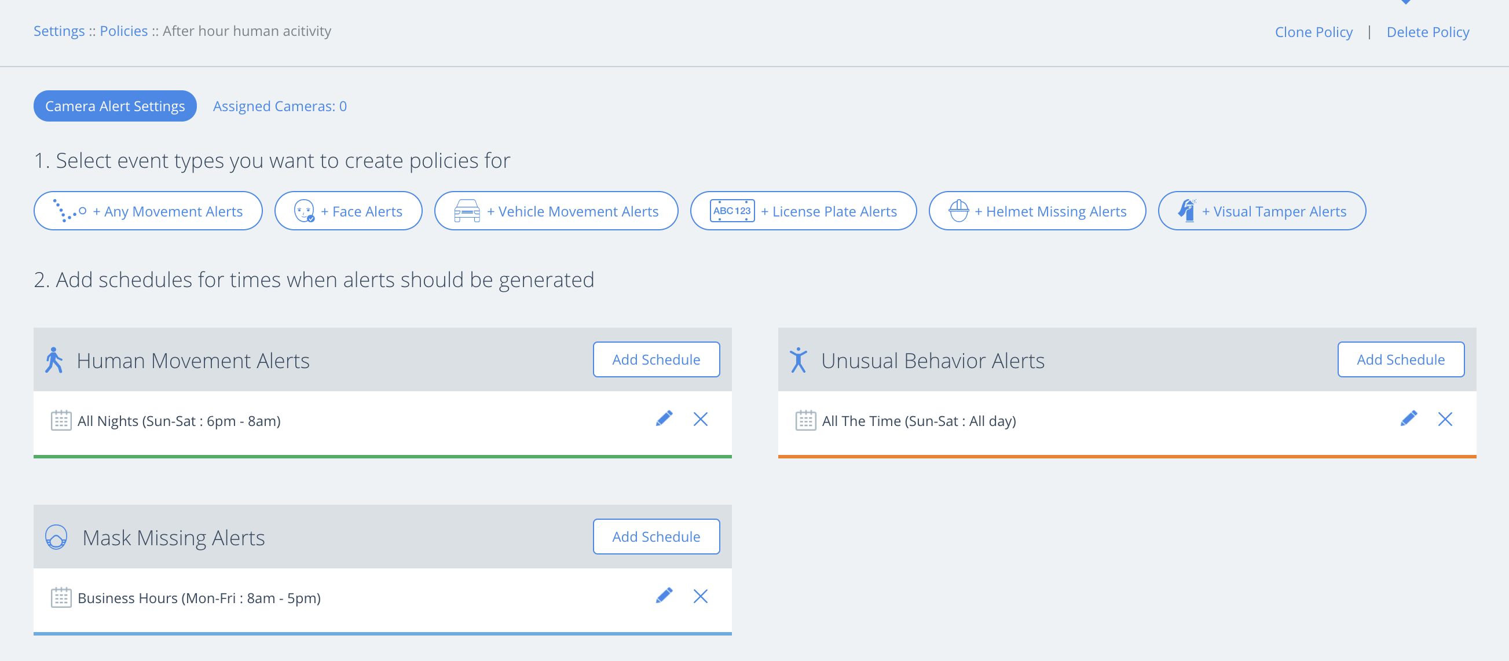Delete the All The Time schedule
Viewport: 1509px width, 661px height.
tap(1445, 419)
